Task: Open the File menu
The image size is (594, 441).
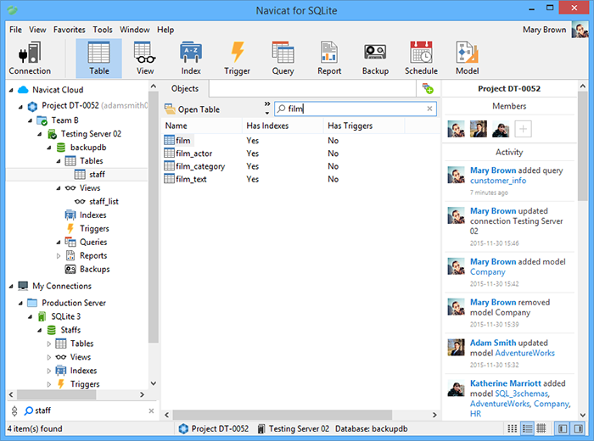Action: coord(15,30)
